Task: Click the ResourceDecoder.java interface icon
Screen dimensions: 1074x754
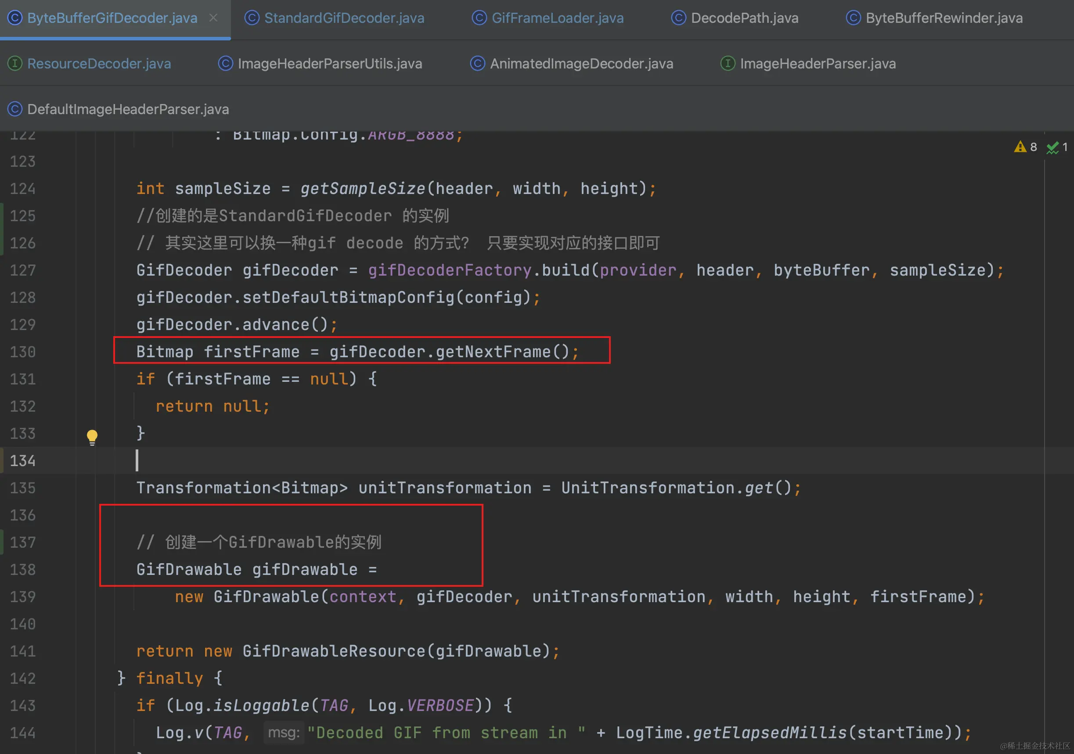Action: [15, 63]
